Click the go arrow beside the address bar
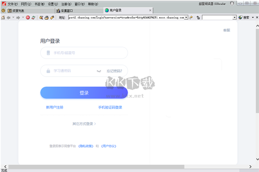Screen dimensions: 259x172 [191, 18]
